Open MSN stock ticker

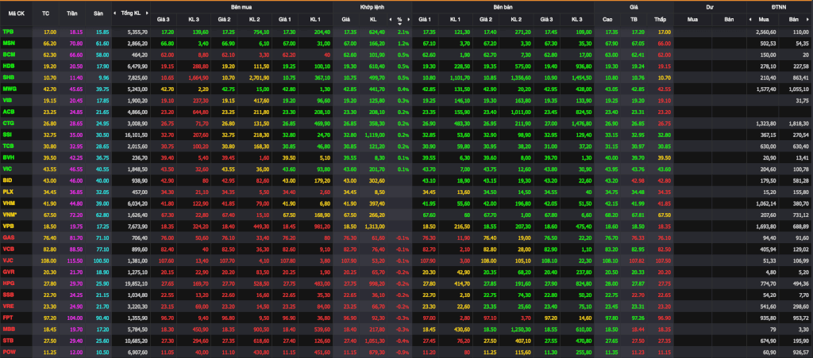pos(8,43)
